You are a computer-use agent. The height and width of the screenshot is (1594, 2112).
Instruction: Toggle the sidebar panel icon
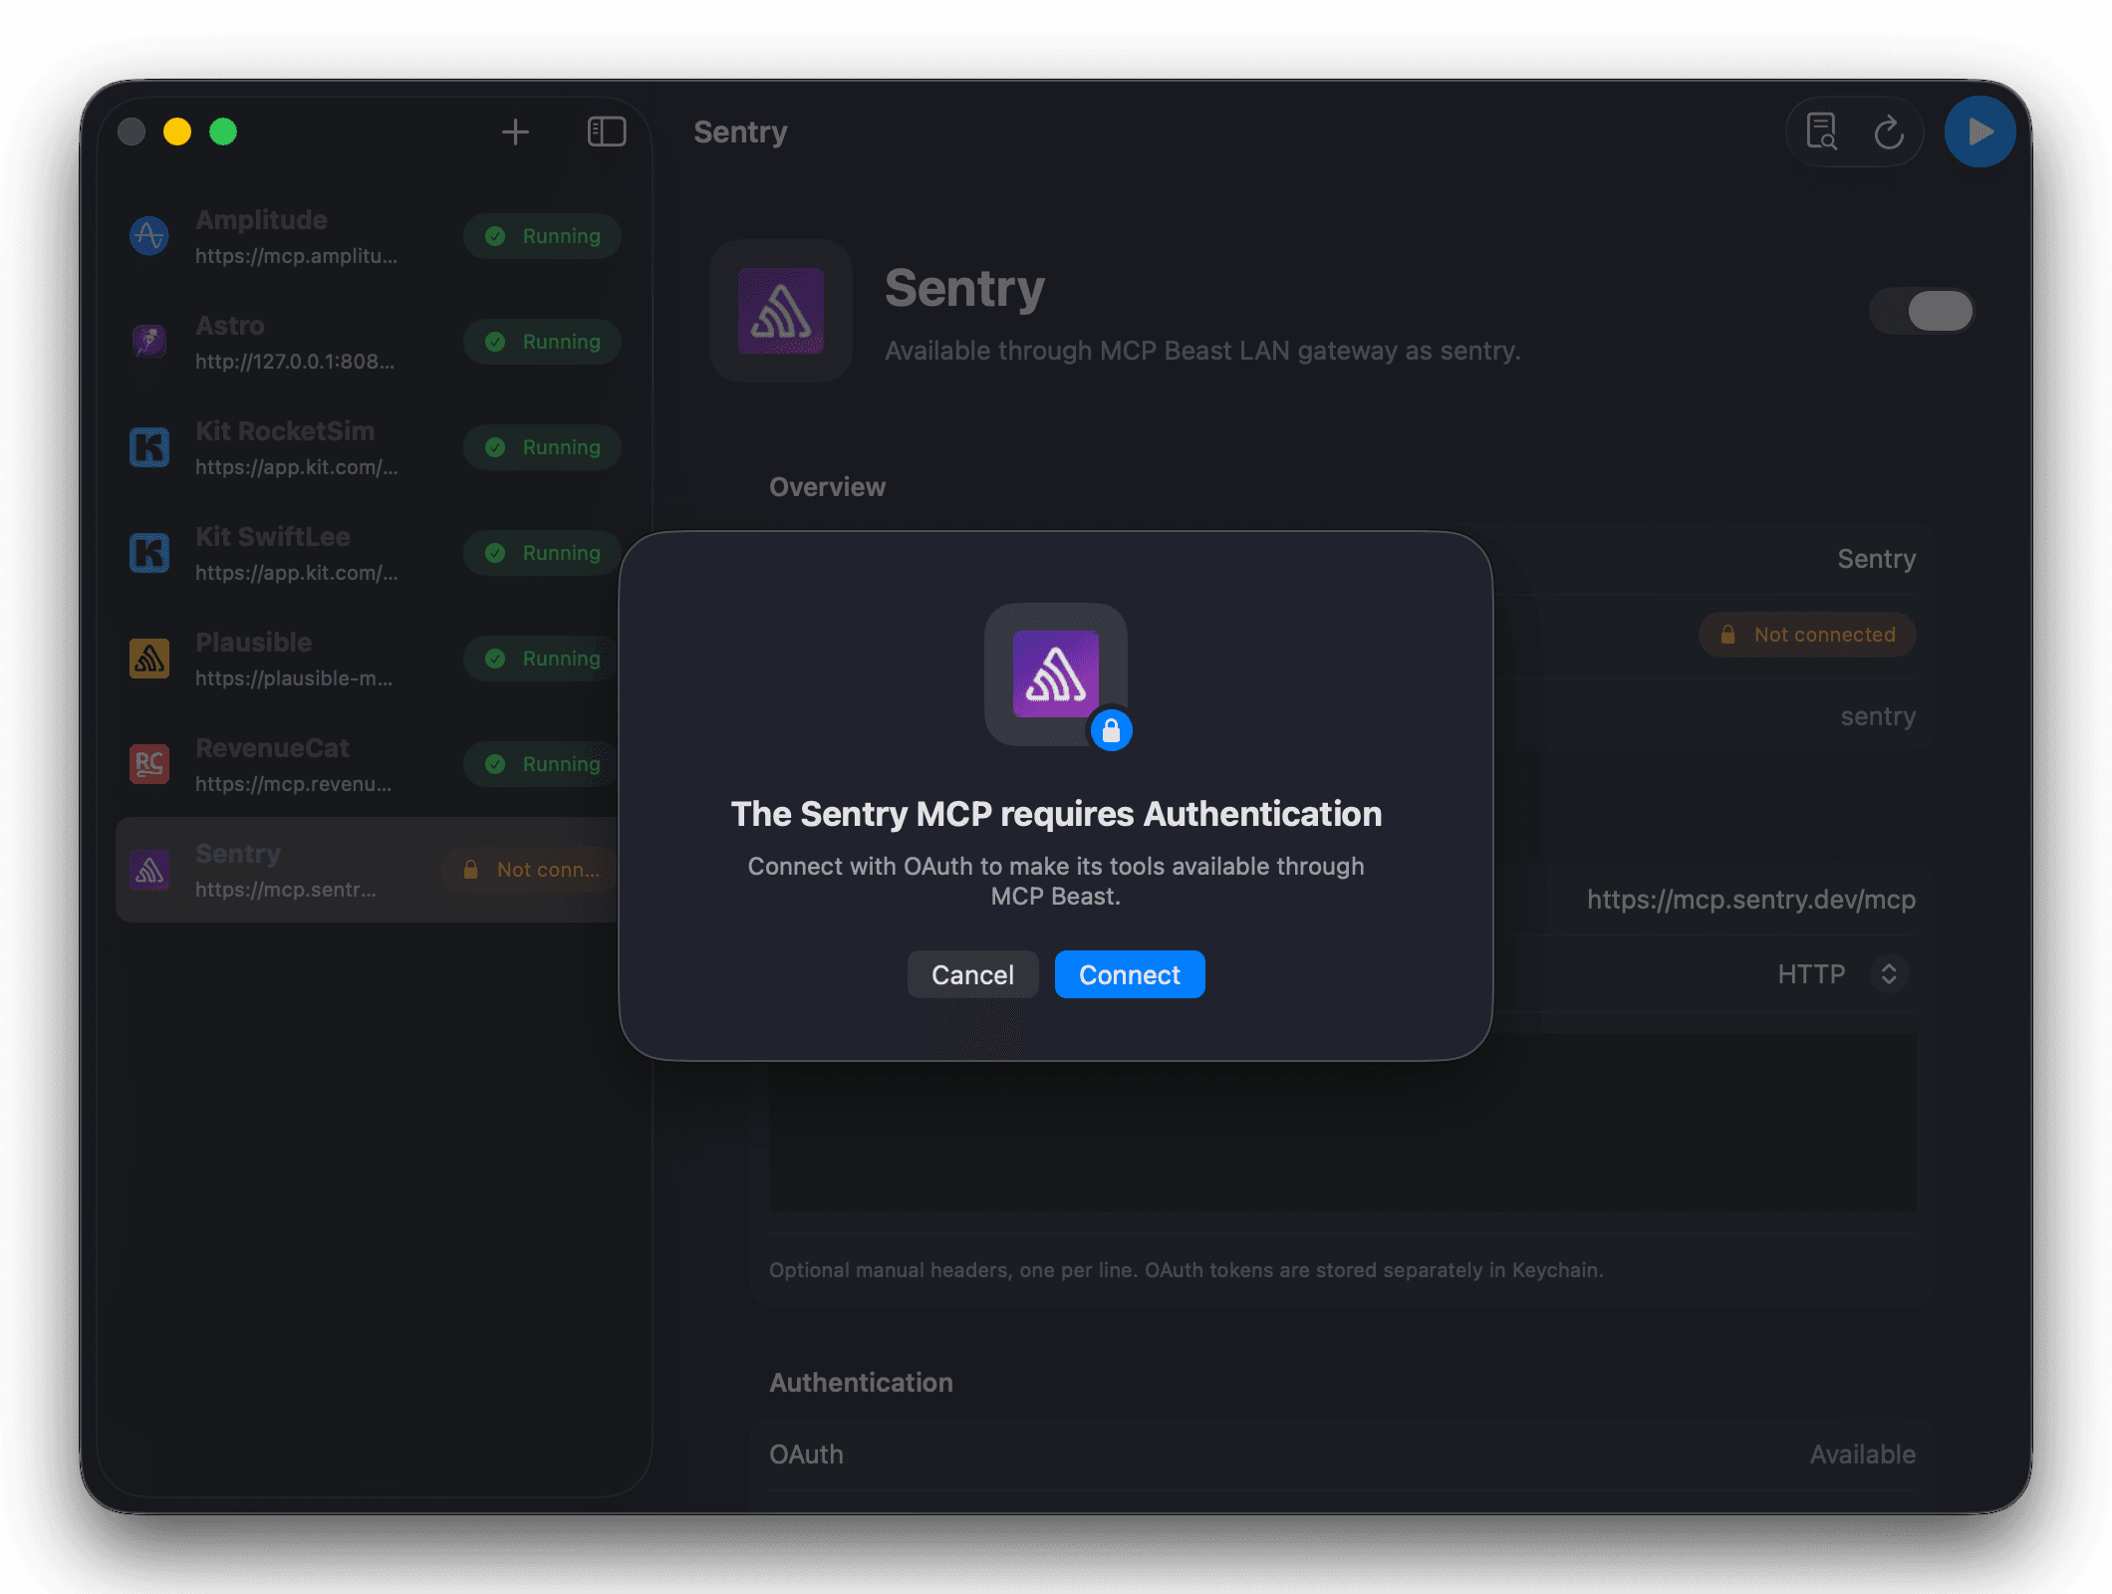tap(606, 132)
